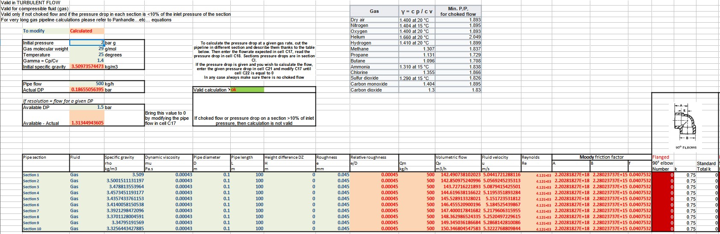The height and width of the screenshot is (234, 720).
Task: Click the Helium row in gas table
Action: (374, 37)
